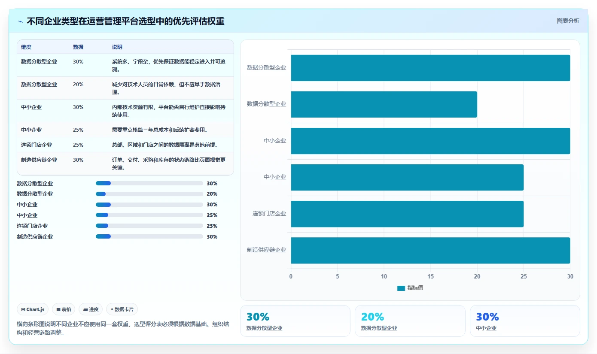Click the x-axis tick label 15
597x354 pixels.
click(x=430, y=277)
